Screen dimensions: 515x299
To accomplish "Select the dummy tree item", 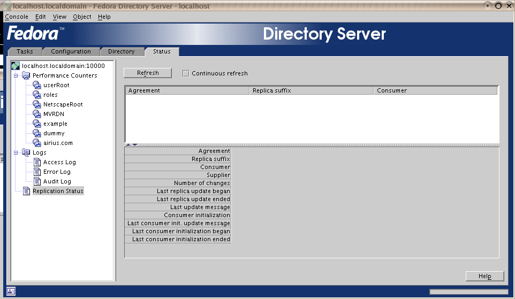I will [x=54, y=133].
